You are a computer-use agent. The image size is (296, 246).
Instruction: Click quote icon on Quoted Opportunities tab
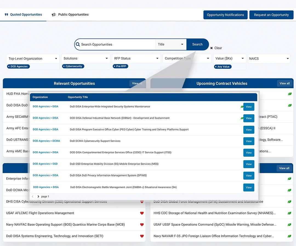[6, 15]
